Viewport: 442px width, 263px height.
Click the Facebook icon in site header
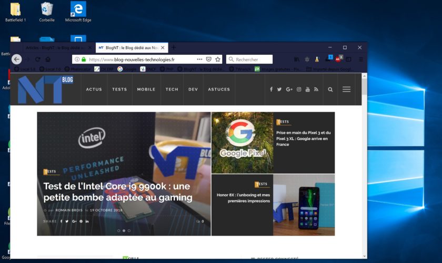tap(271, 89)
